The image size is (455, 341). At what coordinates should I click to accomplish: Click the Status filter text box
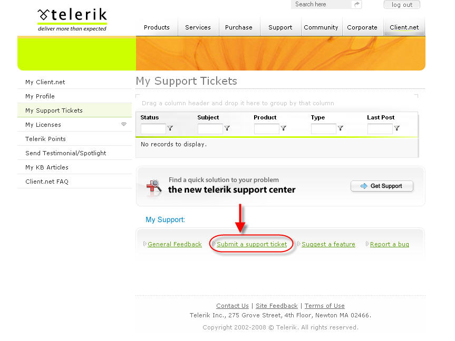[x=153, y=128]
